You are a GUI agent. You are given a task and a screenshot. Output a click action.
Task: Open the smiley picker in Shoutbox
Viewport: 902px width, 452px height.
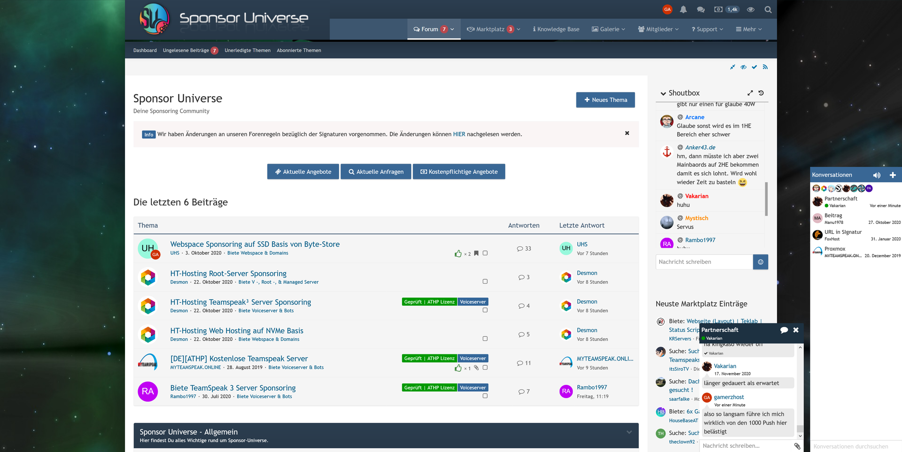760,262
